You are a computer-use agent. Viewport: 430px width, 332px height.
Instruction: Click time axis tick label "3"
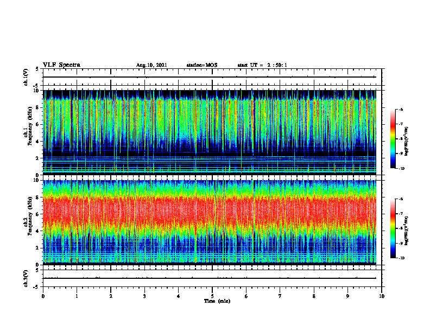[144, 296]
